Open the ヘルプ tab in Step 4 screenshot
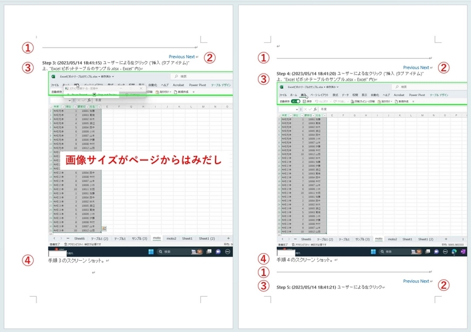471x332 pixels. [386, 95]
